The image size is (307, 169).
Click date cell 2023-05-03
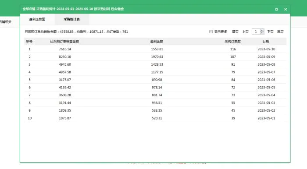266,103
